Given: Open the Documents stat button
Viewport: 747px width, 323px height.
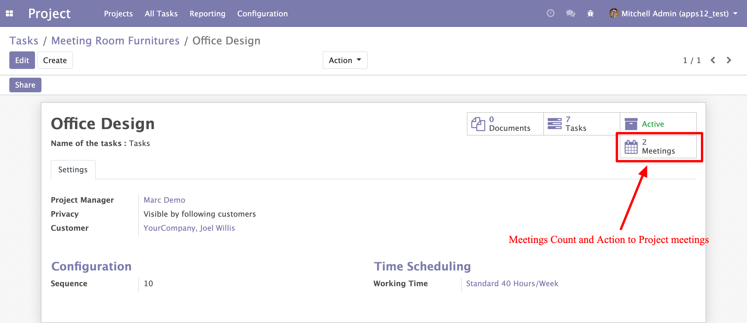Looking at the screenshot, I should [x=505, y=124].
